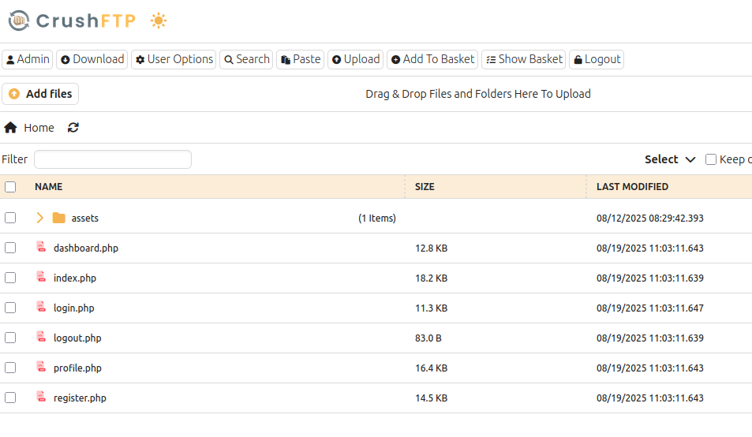This screenshot has height=437, width=752.
Task: Open the Admin menu item
Action: click(x=28, y=59)
